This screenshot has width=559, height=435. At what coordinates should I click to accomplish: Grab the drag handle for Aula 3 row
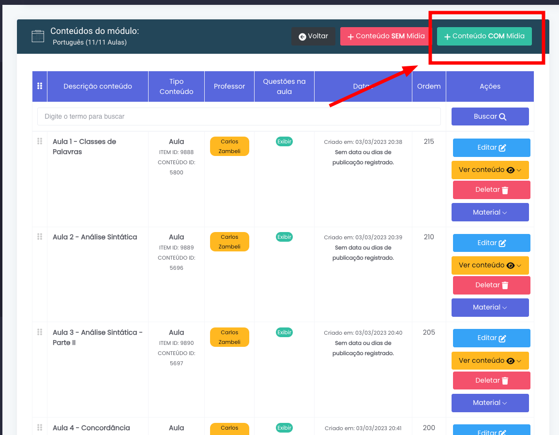click(40, 332)
